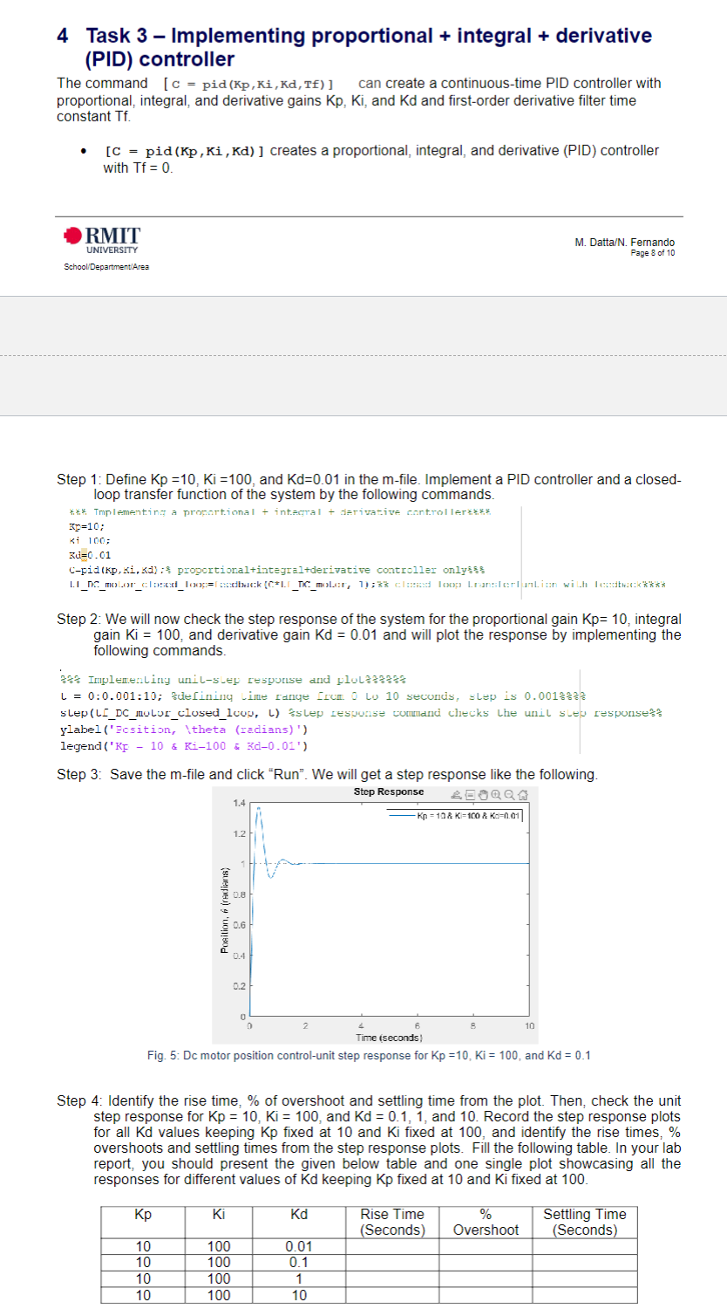Restore the default view with the home icon

523,793
